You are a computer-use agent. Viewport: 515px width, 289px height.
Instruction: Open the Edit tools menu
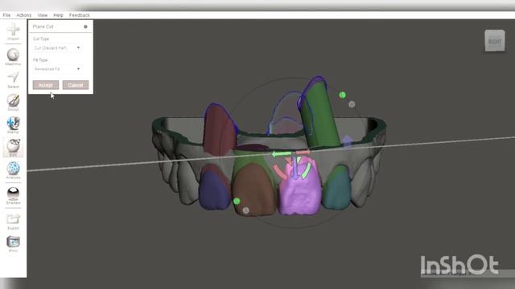click(13, 148)
